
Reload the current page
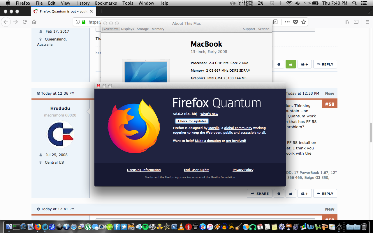[x=25, y=22]
